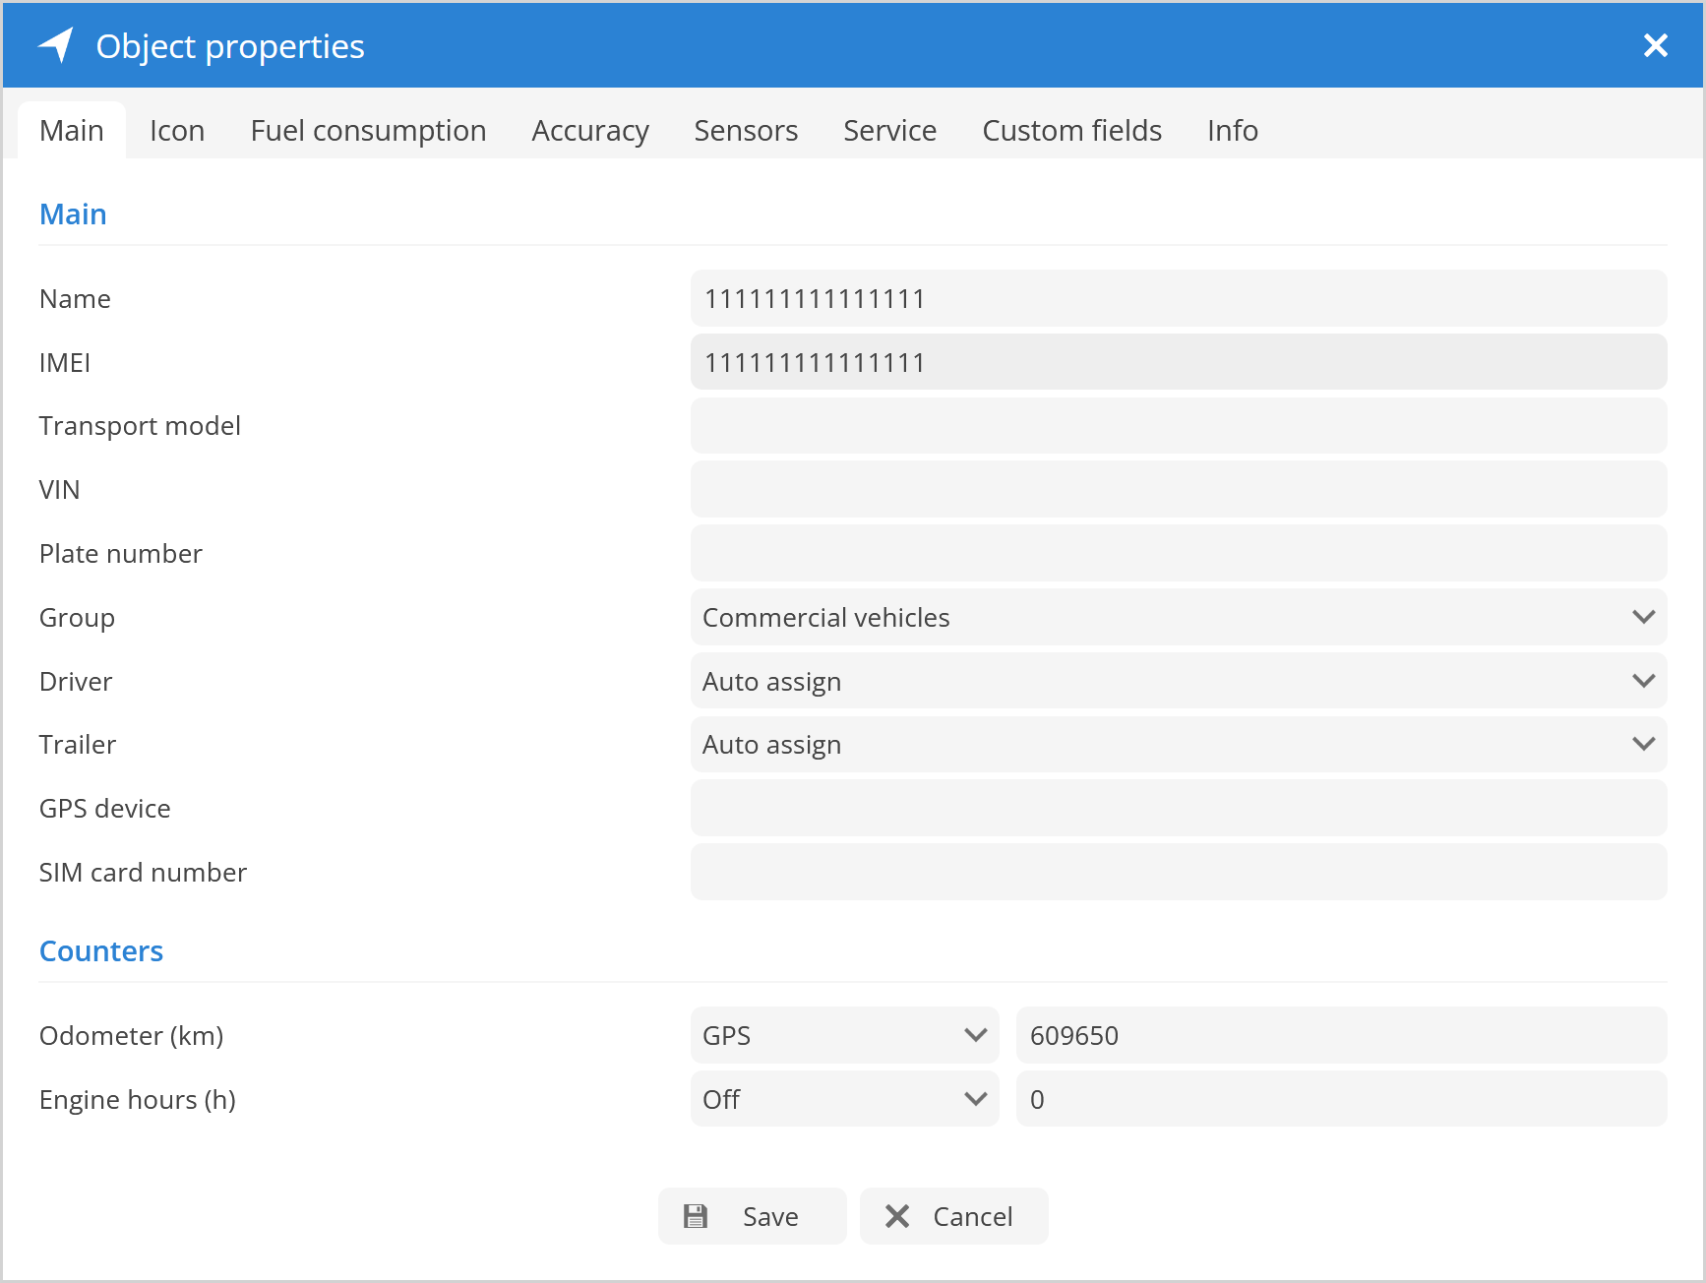
Task: Click the floppy disk Save icon
Action: [x=696, y=1216]
